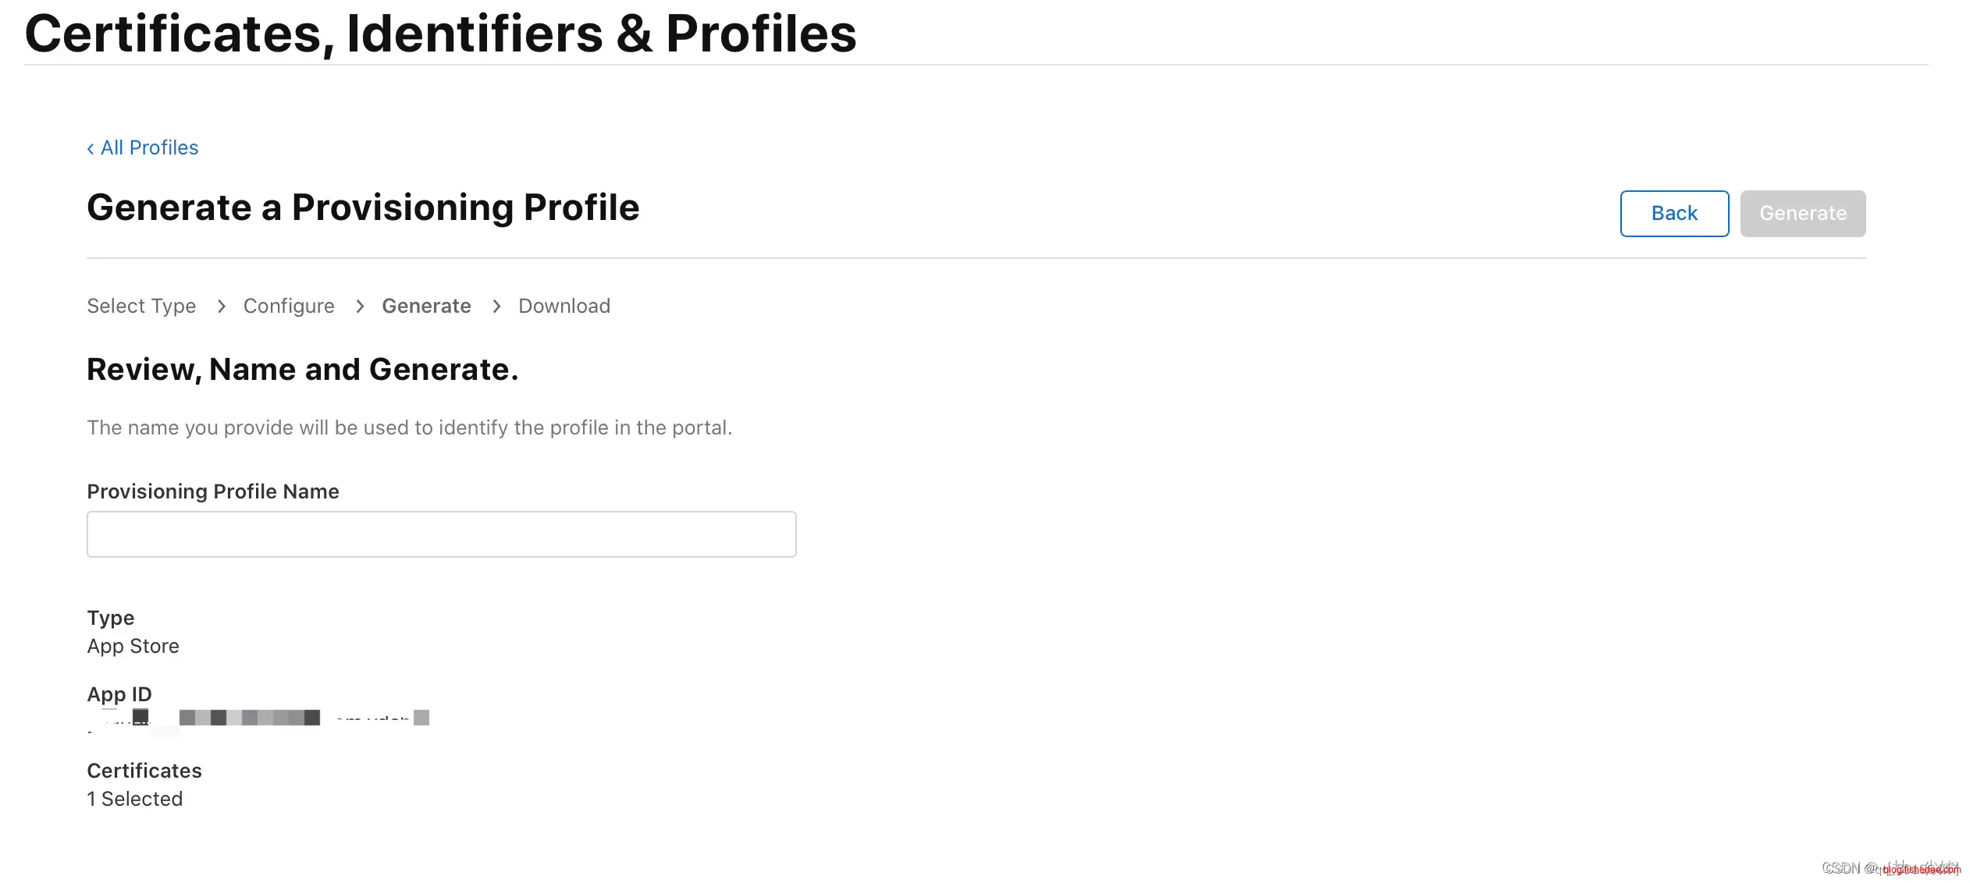Click the back chevron beside All Profiles

coord(91,148)
